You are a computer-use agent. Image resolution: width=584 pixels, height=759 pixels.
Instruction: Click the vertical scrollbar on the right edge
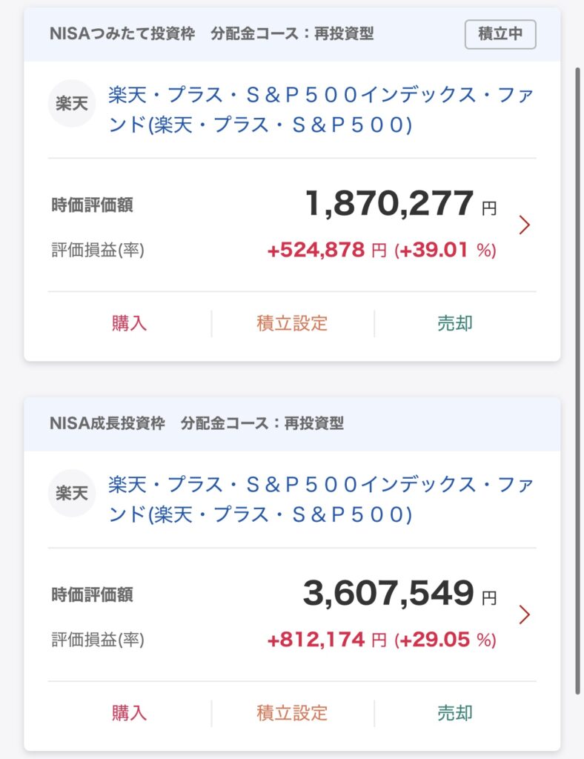[577, 381]
